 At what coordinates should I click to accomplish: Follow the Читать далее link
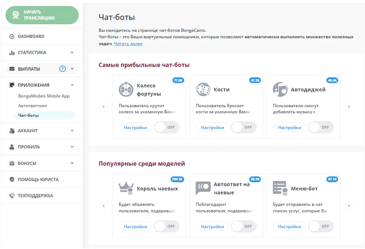pyautogui.click(x=128, y=44)
